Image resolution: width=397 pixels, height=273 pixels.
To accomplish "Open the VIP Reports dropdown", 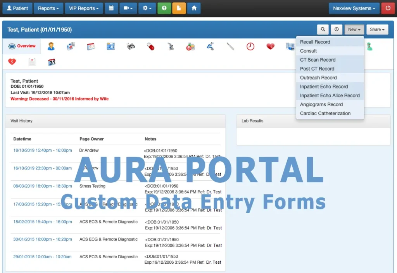I will pyautogui.click(x=84, y=8).
